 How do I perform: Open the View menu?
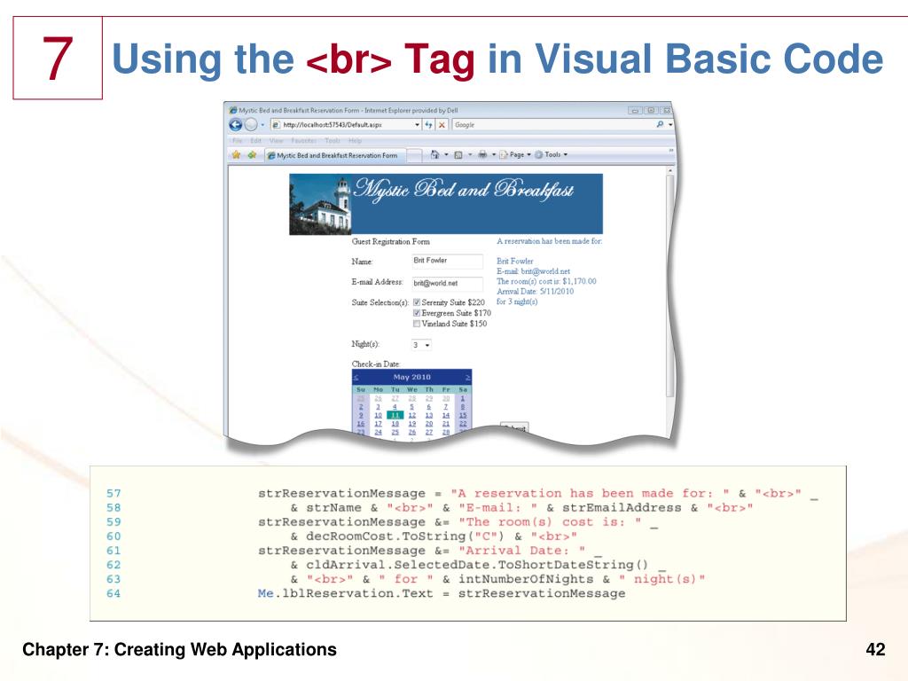pos(277,141)
